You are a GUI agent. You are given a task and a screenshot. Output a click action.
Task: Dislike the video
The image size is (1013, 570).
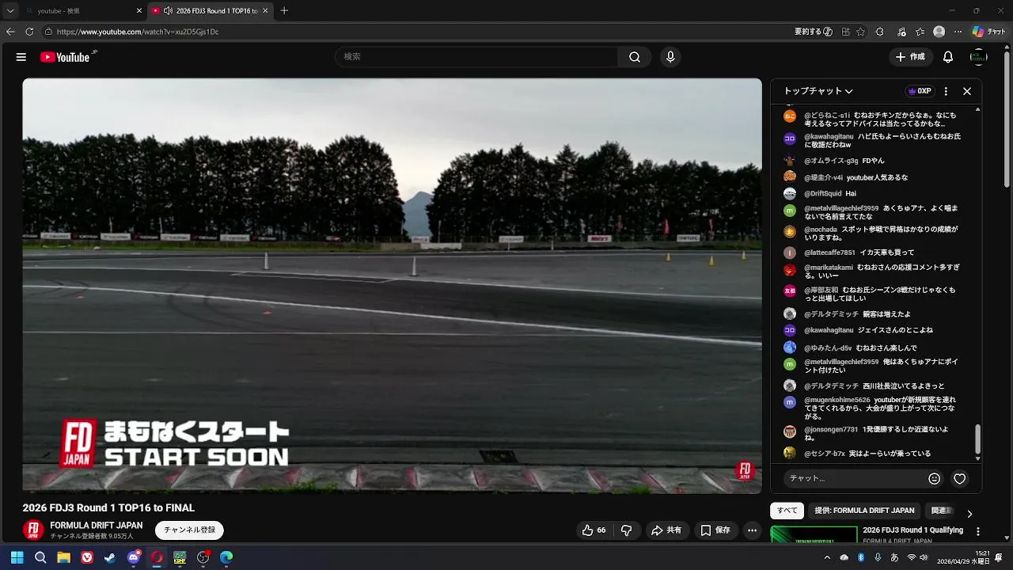tap(627, 530)
